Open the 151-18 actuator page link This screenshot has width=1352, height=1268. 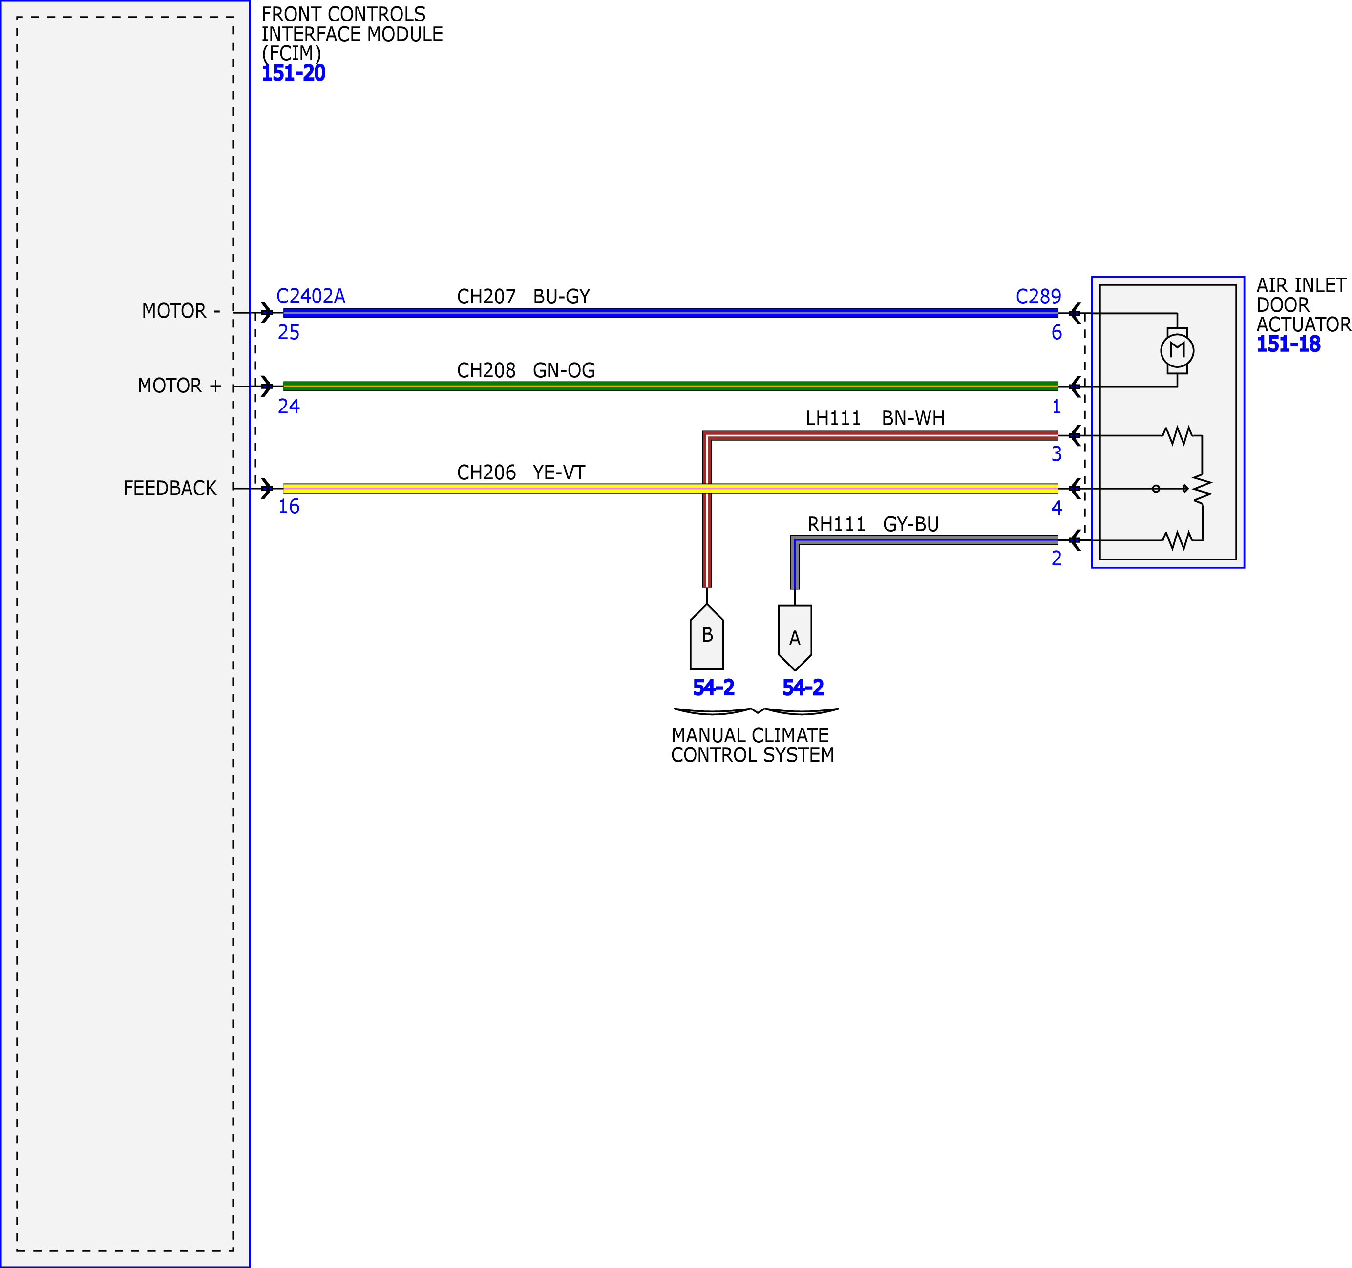tap(1288, 344)
